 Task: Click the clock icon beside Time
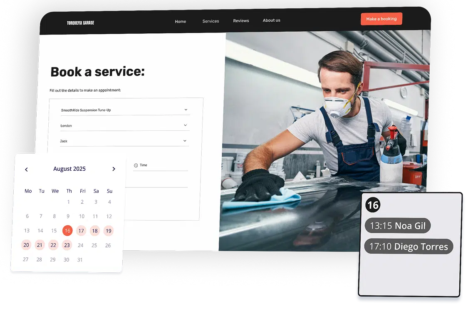tap(136, 165)
